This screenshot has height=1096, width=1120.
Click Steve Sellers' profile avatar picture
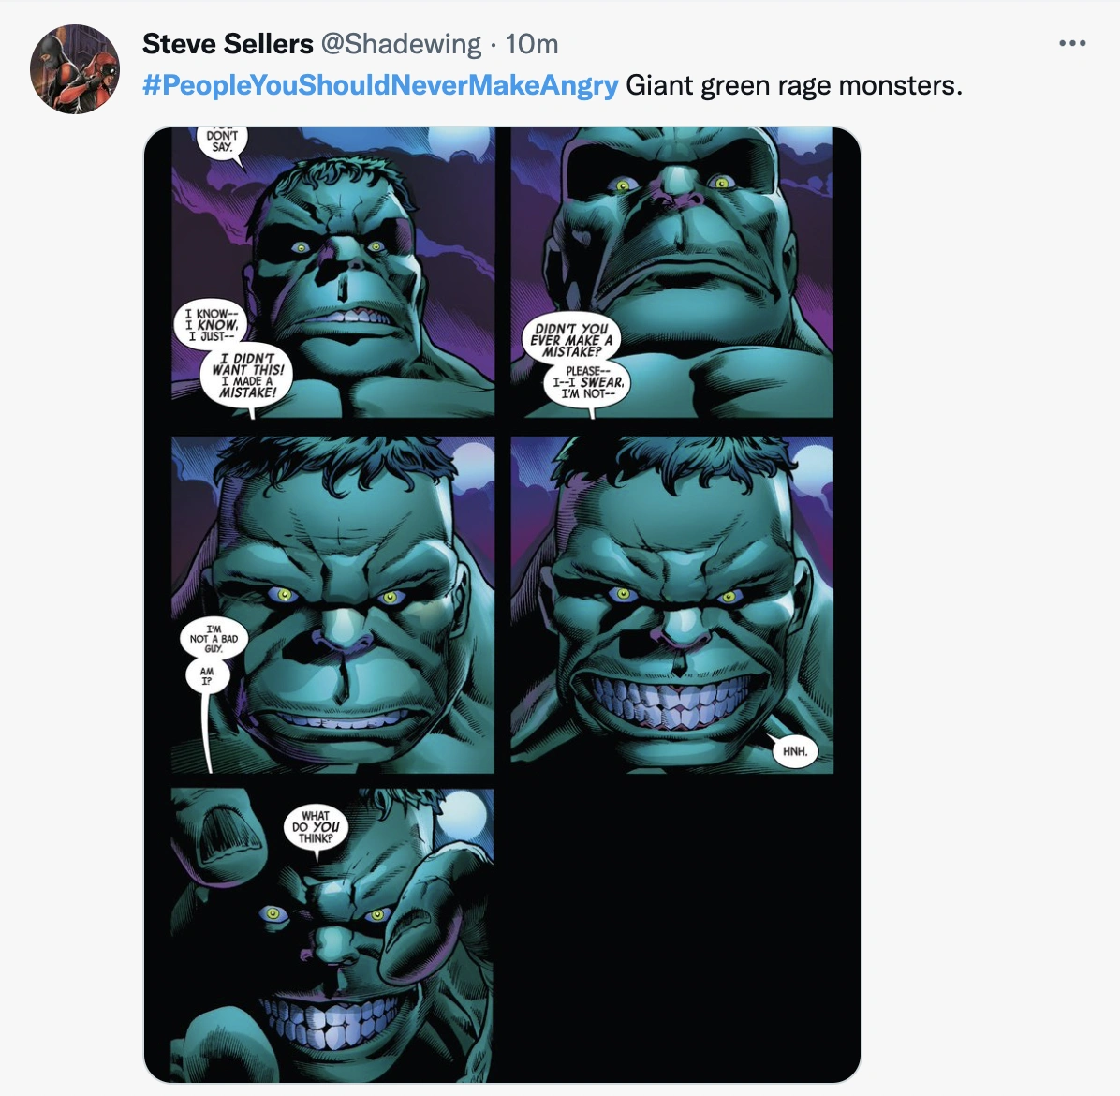click(x=75, y=69)
